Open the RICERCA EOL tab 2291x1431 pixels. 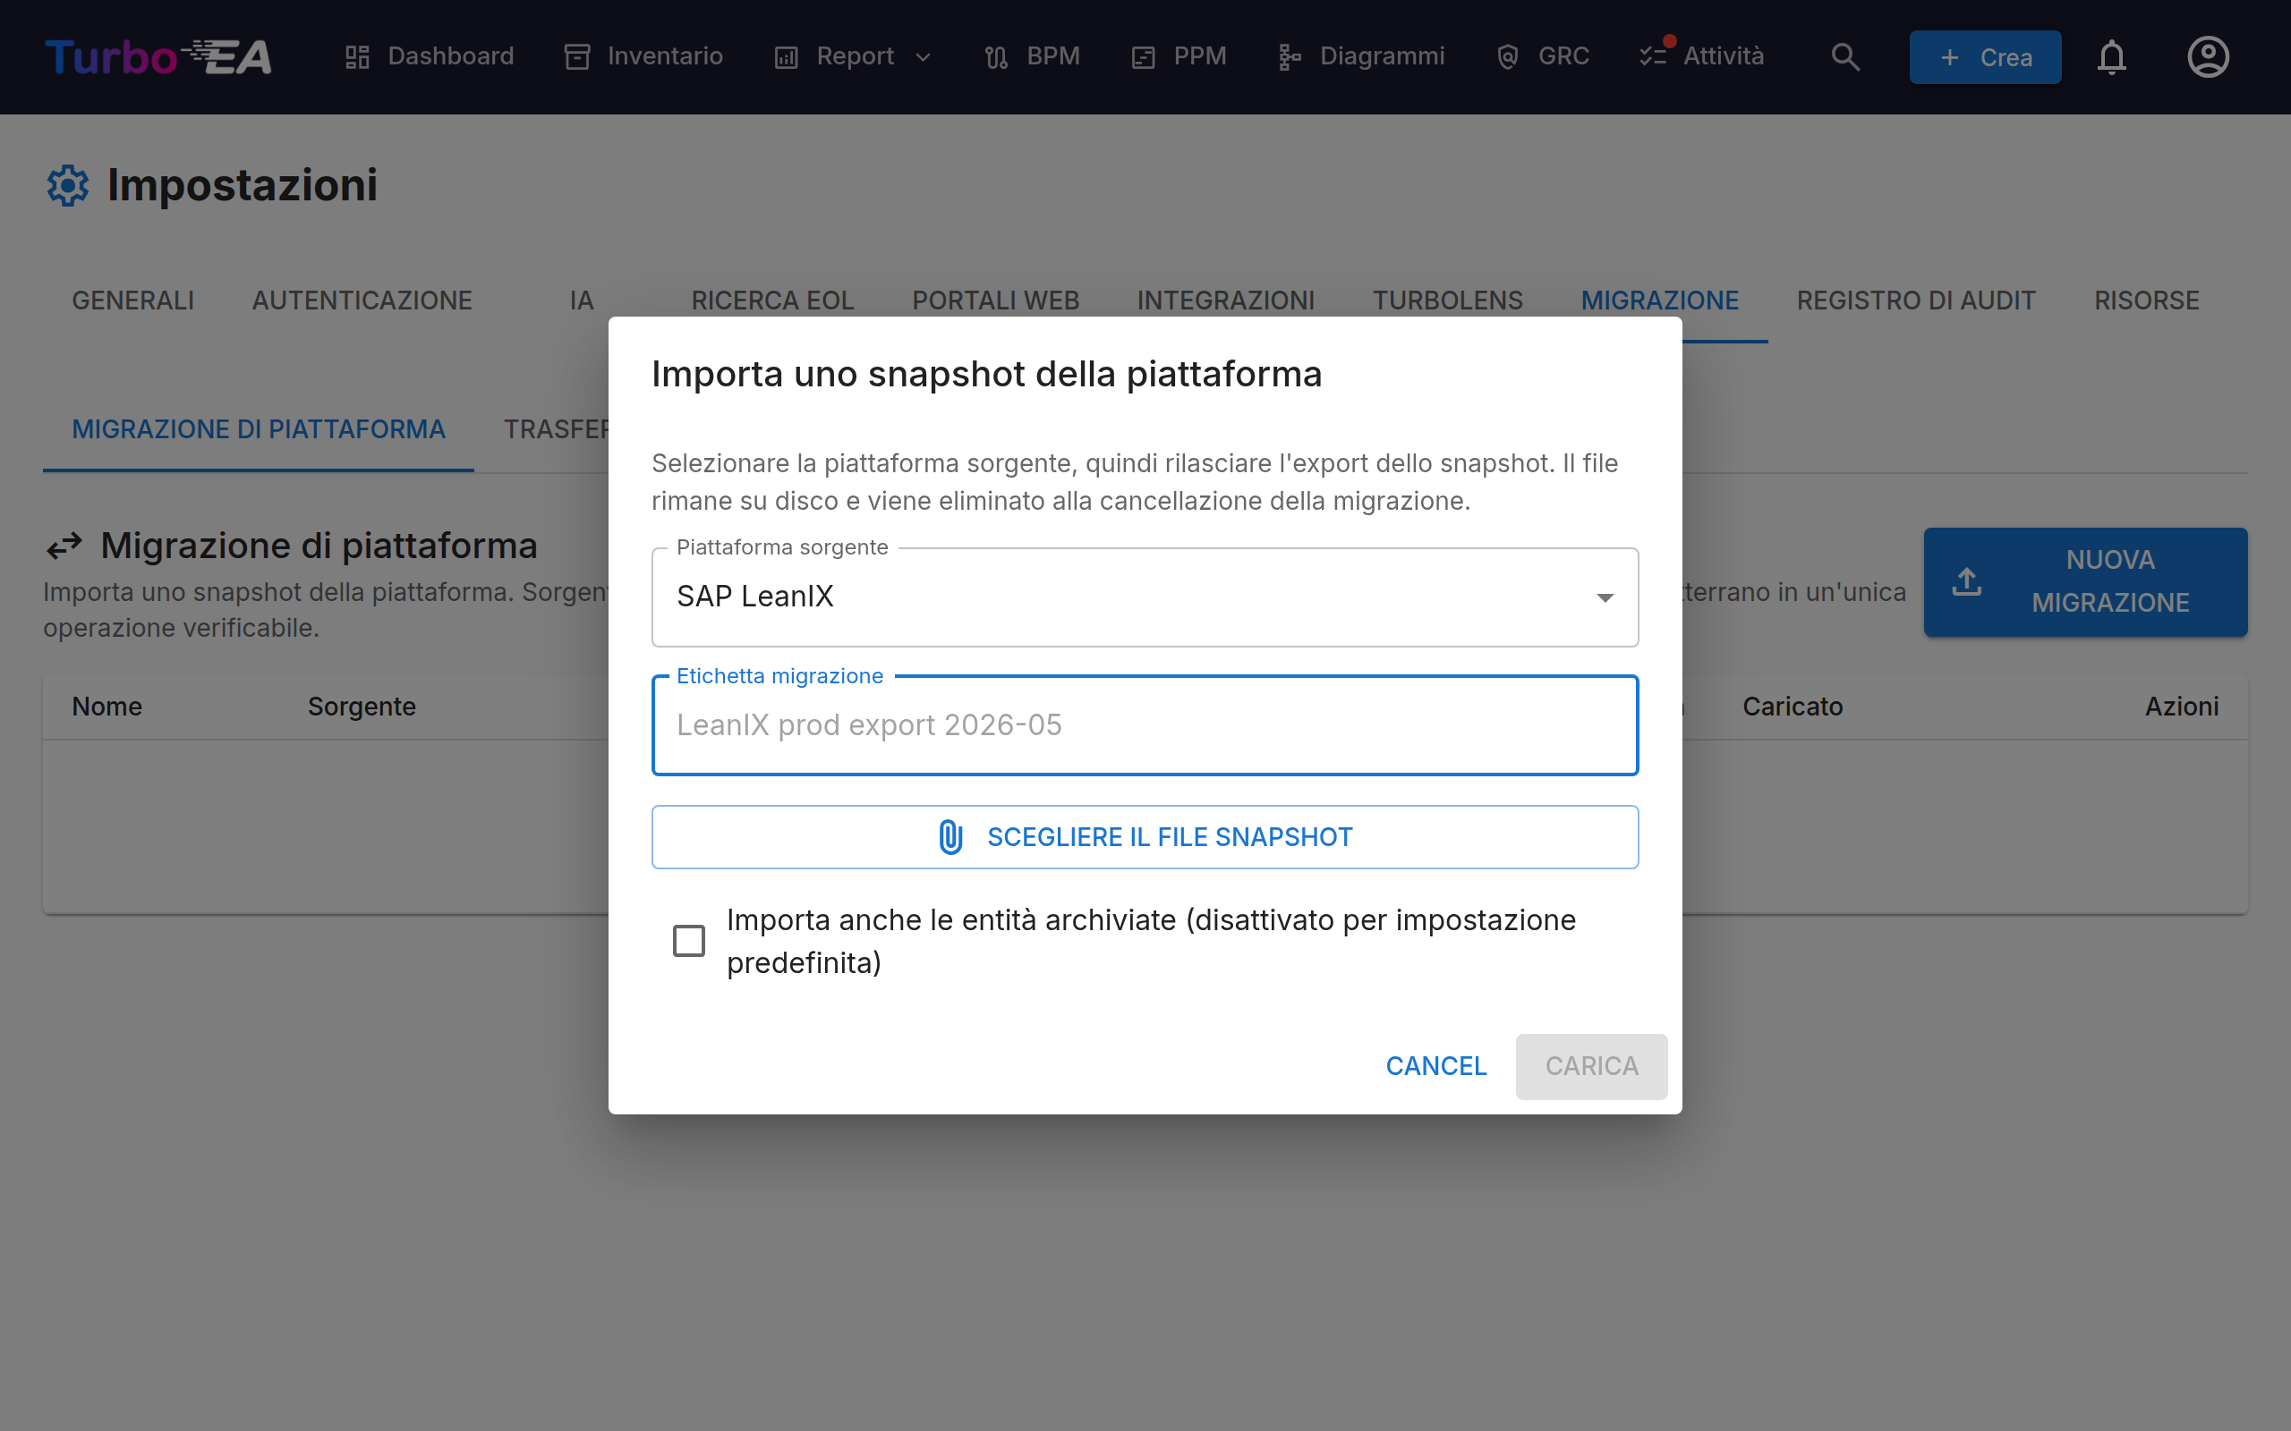(x=772, y=301)
